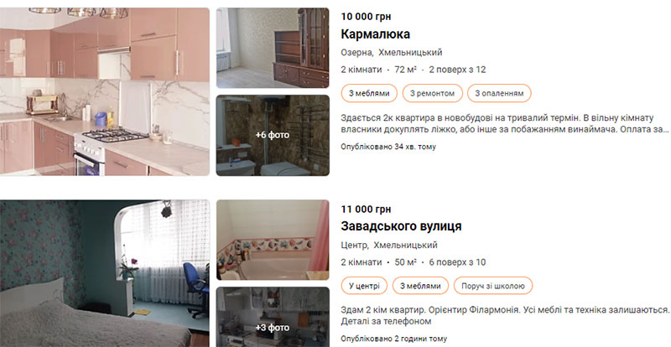Click the Озерна, Хмельницький location text
Viewport: 671px width, 347px height.
(392, 53)
